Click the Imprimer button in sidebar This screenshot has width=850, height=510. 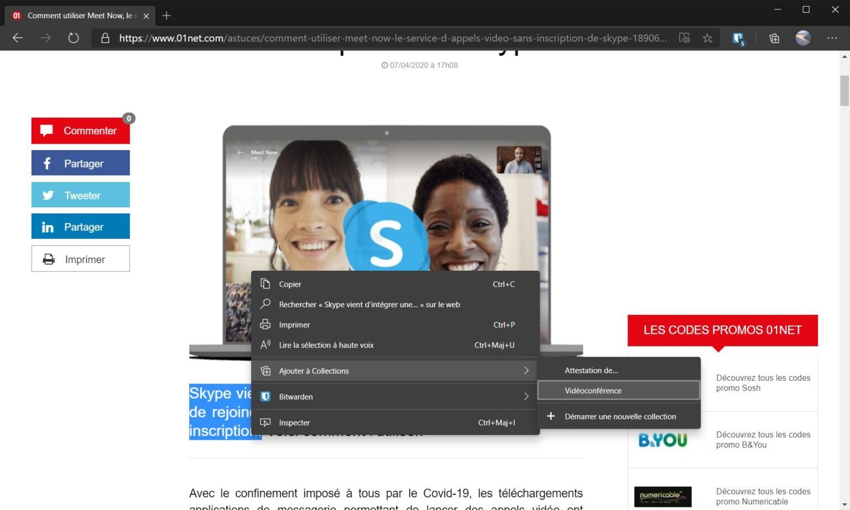tap(81, 259)
